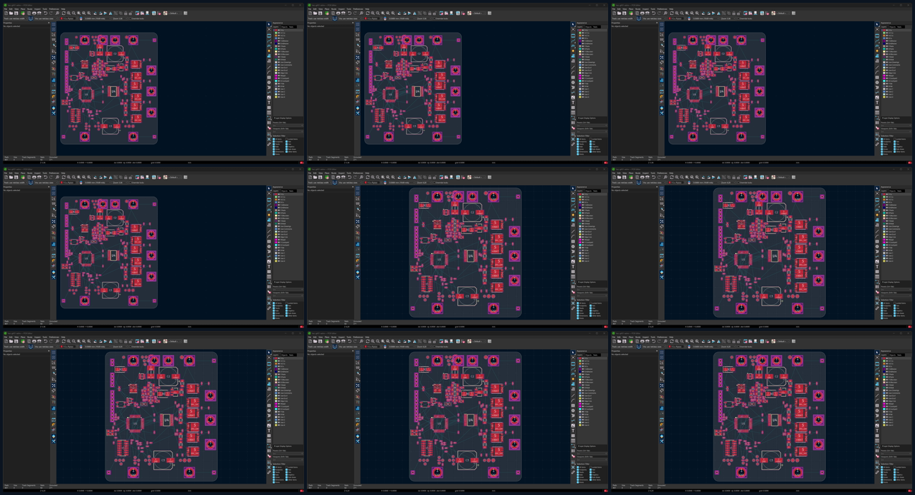Click F.Cu red color swatch in top-left window
915x495 pixels.
pyautogui.click(x=276, y=30)
